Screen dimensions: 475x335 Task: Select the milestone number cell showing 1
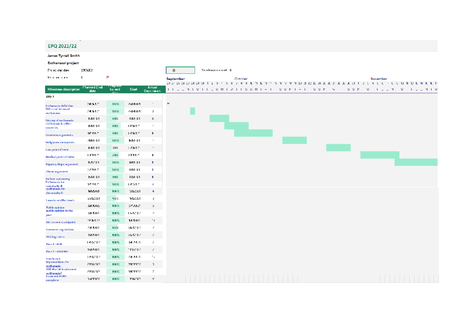[x=81, y=77]
